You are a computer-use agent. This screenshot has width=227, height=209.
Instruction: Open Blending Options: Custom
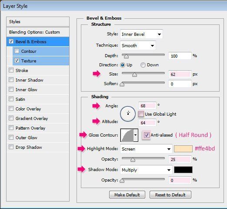[x=38, y=32]
